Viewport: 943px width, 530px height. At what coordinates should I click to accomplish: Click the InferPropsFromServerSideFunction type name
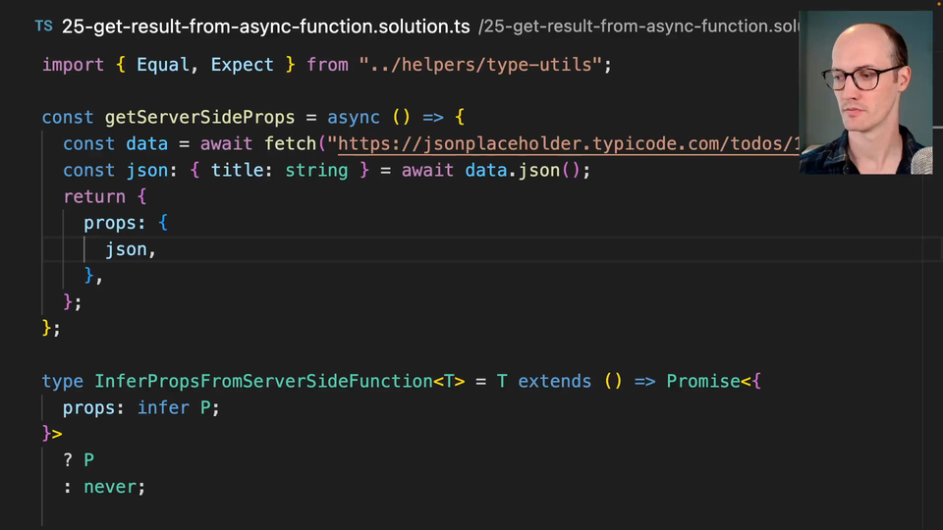point(262,381)
